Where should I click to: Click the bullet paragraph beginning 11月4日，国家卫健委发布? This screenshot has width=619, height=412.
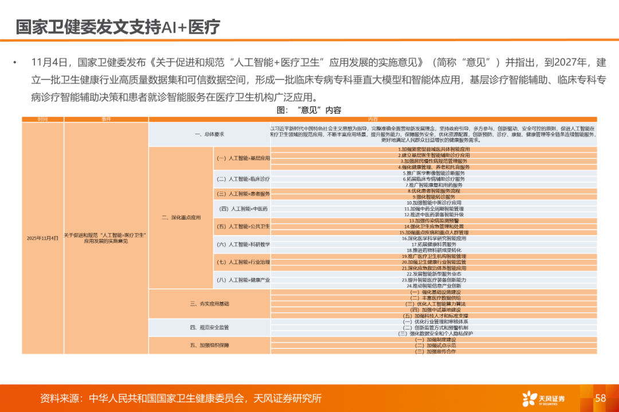(319, 80)
